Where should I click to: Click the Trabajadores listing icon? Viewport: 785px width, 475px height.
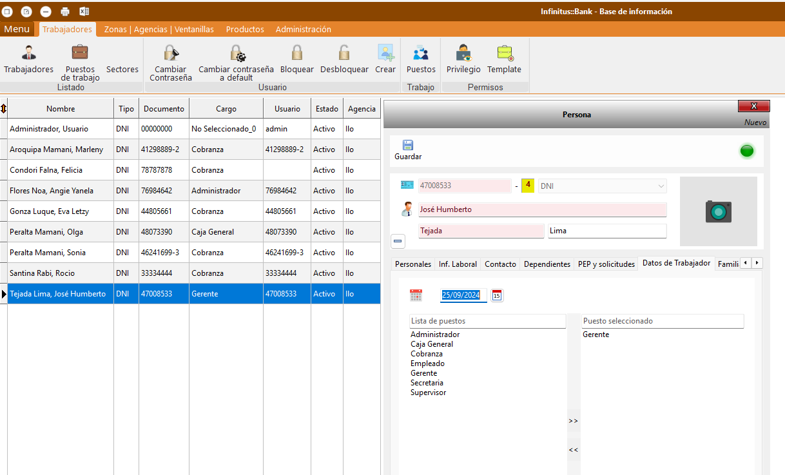[28, 53]
